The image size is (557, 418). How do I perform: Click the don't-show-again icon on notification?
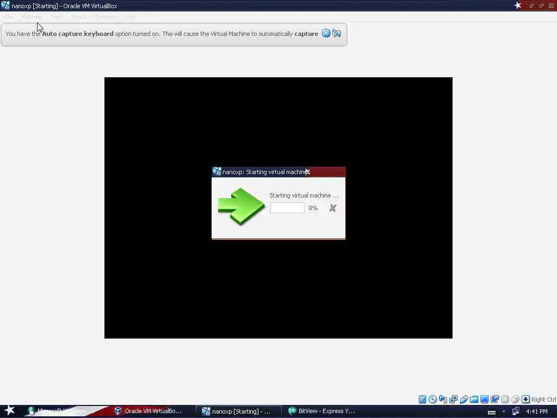[336, 33]
